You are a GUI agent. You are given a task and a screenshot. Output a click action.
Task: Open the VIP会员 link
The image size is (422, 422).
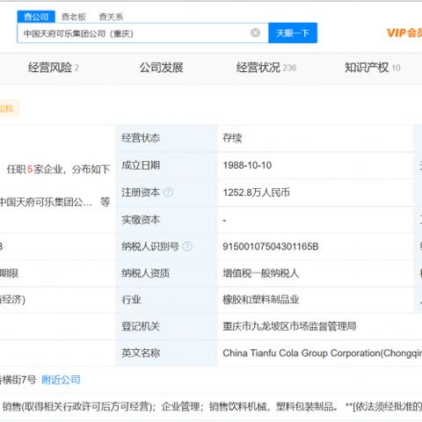coord(404,33)
